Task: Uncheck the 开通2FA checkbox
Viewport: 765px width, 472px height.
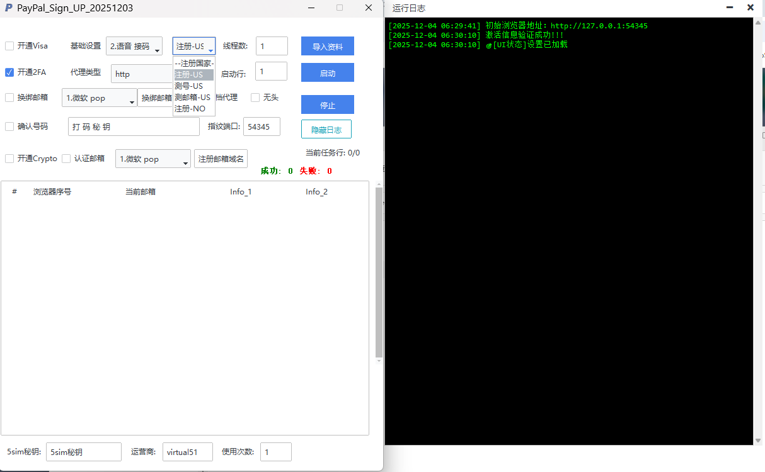Action: 9,72
